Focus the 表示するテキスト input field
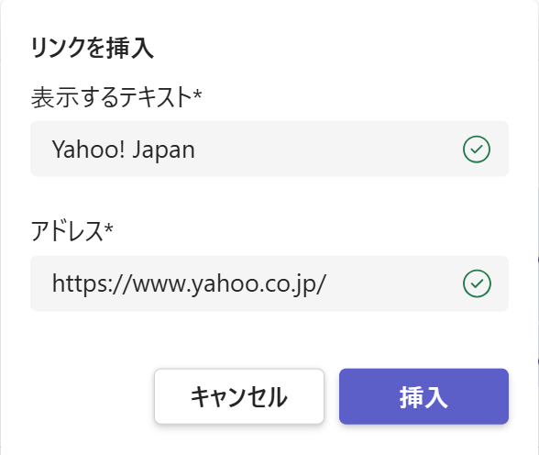The height and width of the screenshot is (455, 539). tap(269, 149)
